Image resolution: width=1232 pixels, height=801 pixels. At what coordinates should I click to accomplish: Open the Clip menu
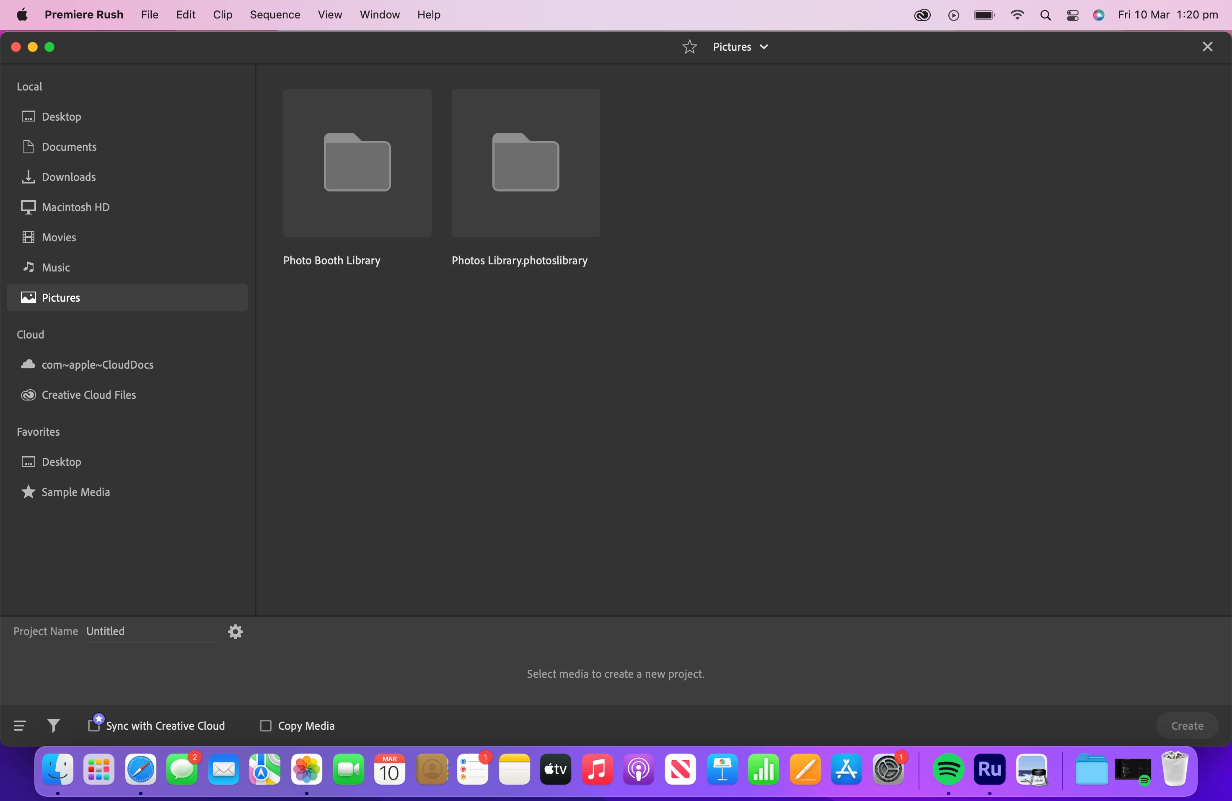pos(223,15)
